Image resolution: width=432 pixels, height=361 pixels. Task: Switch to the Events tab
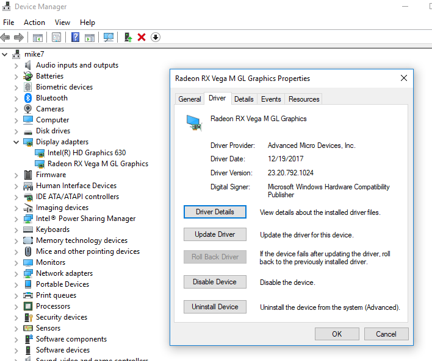(271, 99)
